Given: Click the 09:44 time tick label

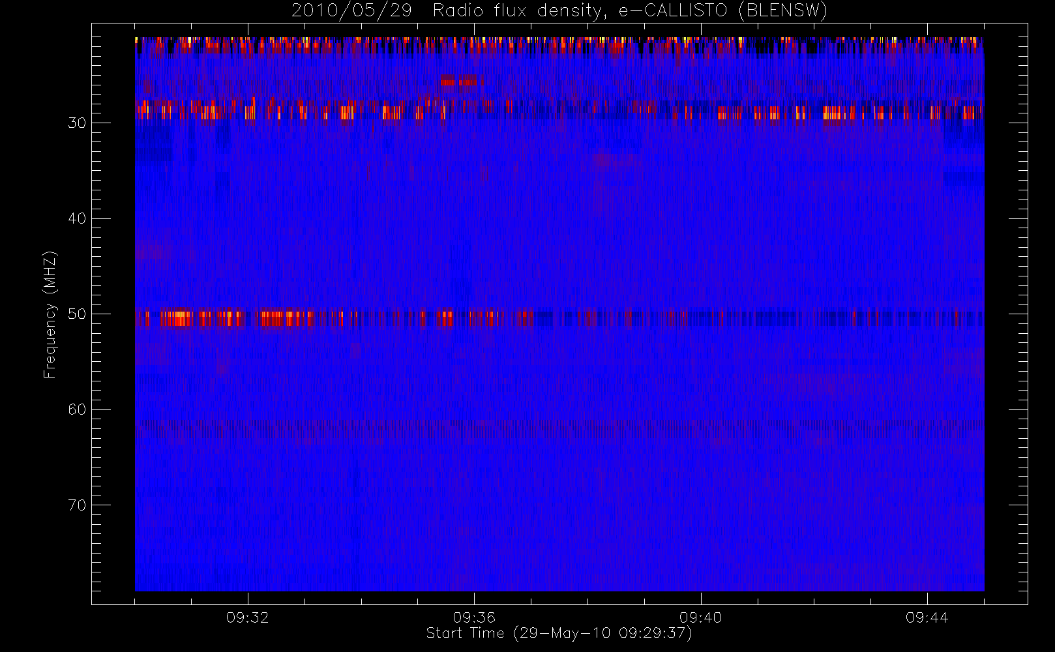Looking at the screenshot, I should (927, 617).
